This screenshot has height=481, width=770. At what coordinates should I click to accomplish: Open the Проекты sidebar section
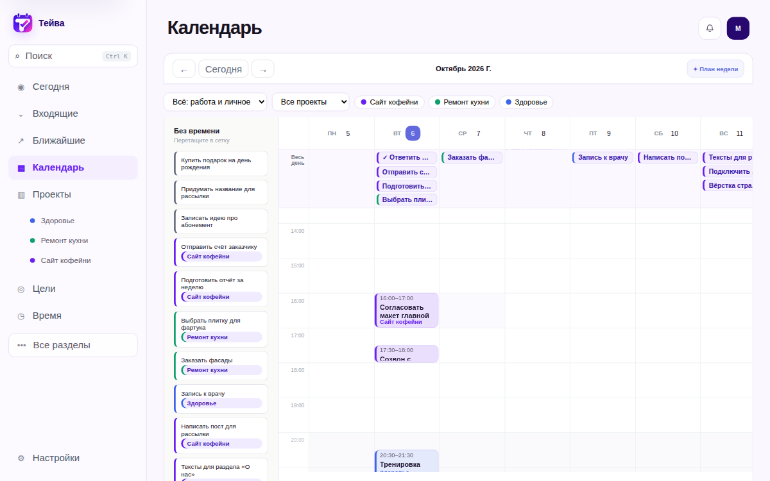(73, 195)
